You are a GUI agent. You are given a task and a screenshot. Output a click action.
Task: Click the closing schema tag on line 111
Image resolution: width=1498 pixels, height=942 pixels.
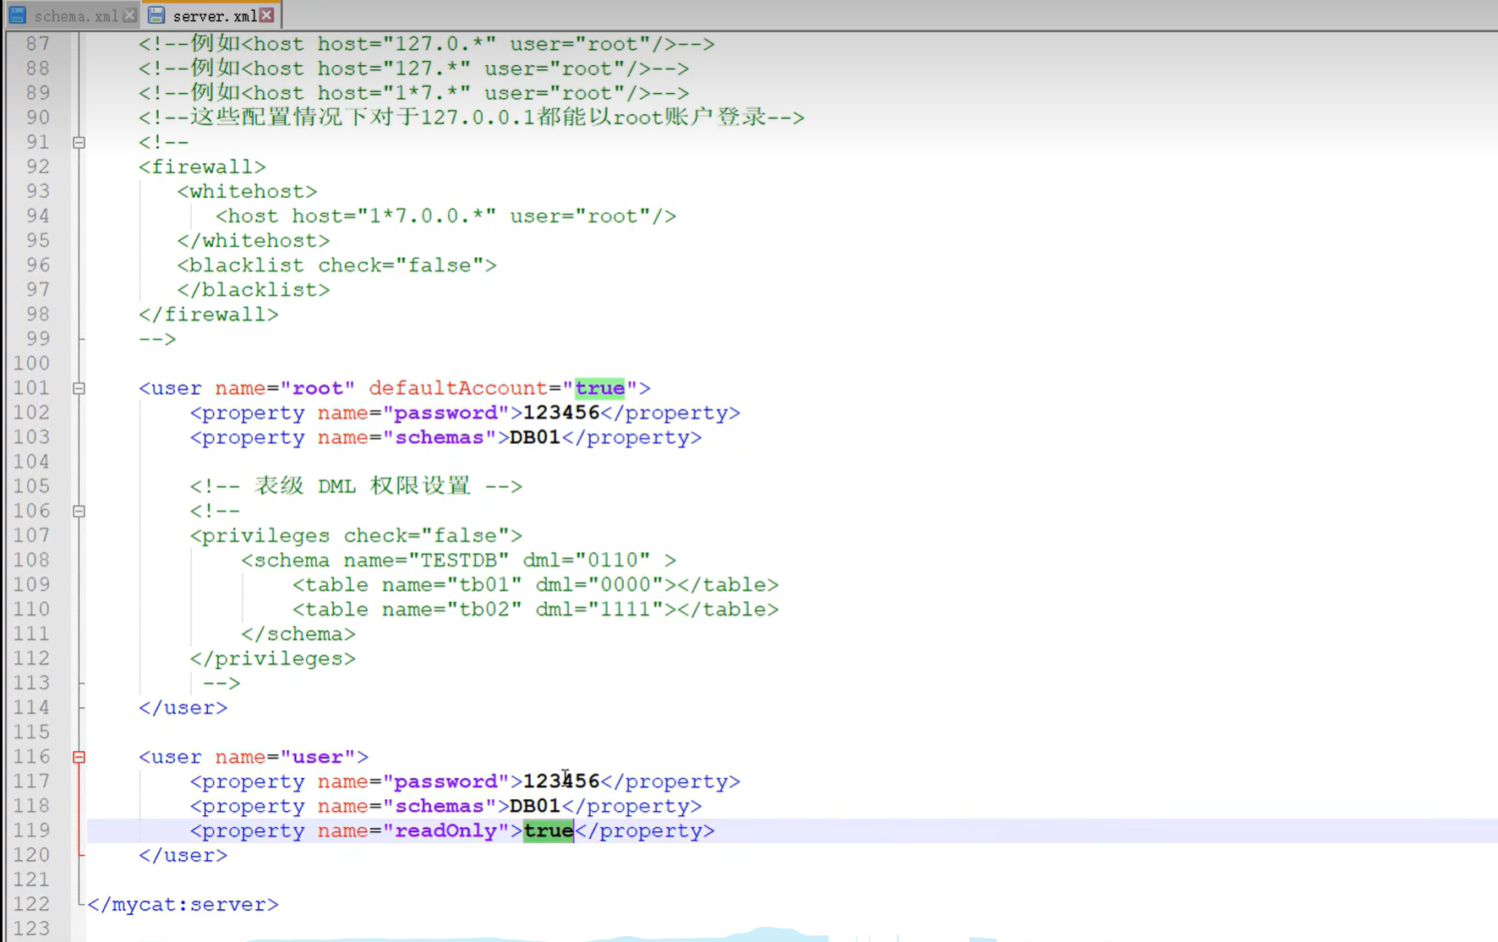click(x=298, y=634)
